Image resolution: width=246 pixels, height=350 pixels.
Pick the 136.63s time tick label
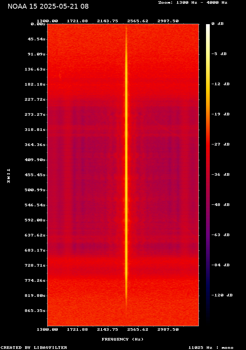35,69
